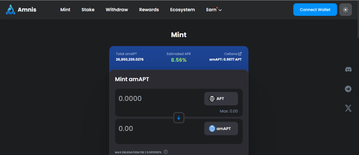The width and height of the screenshot is (359, 155).
Task: Click the MAX DELEGATION FEE text
Action: (x=138, y=152)
